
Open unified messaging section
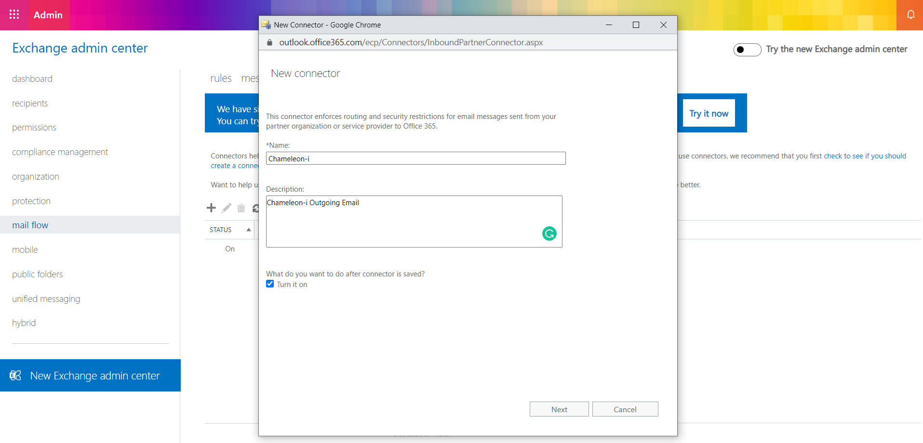pos(46,299)
